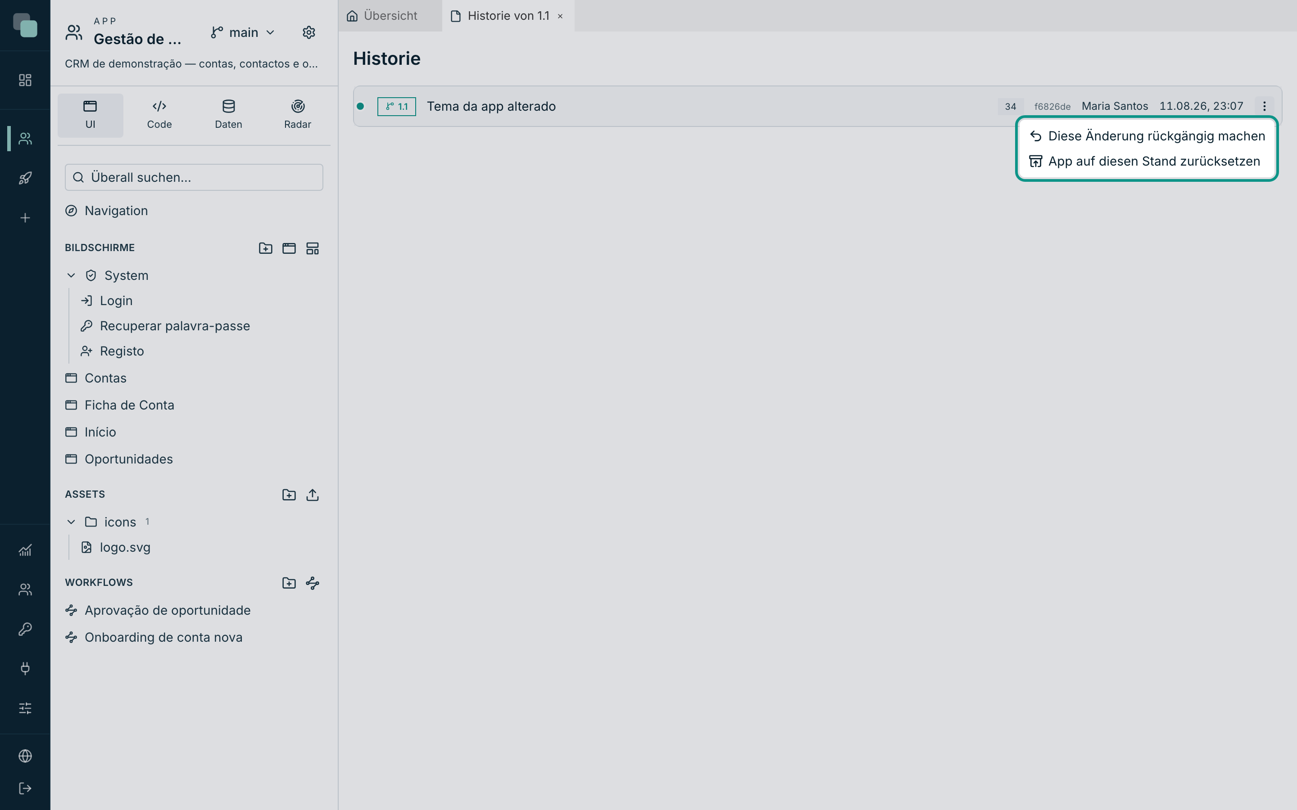Open the analytics chart icon in left rail

coord(25,550)
